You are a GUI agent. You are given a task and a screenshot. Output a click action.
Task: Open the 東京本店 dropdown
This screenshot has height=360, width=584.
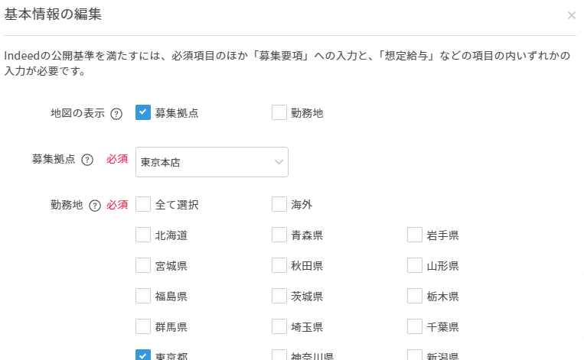coord(212,162)
